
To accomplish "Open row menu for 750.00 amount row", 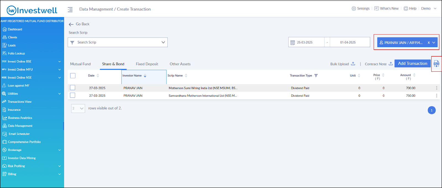I will click(x=436, y=96).
